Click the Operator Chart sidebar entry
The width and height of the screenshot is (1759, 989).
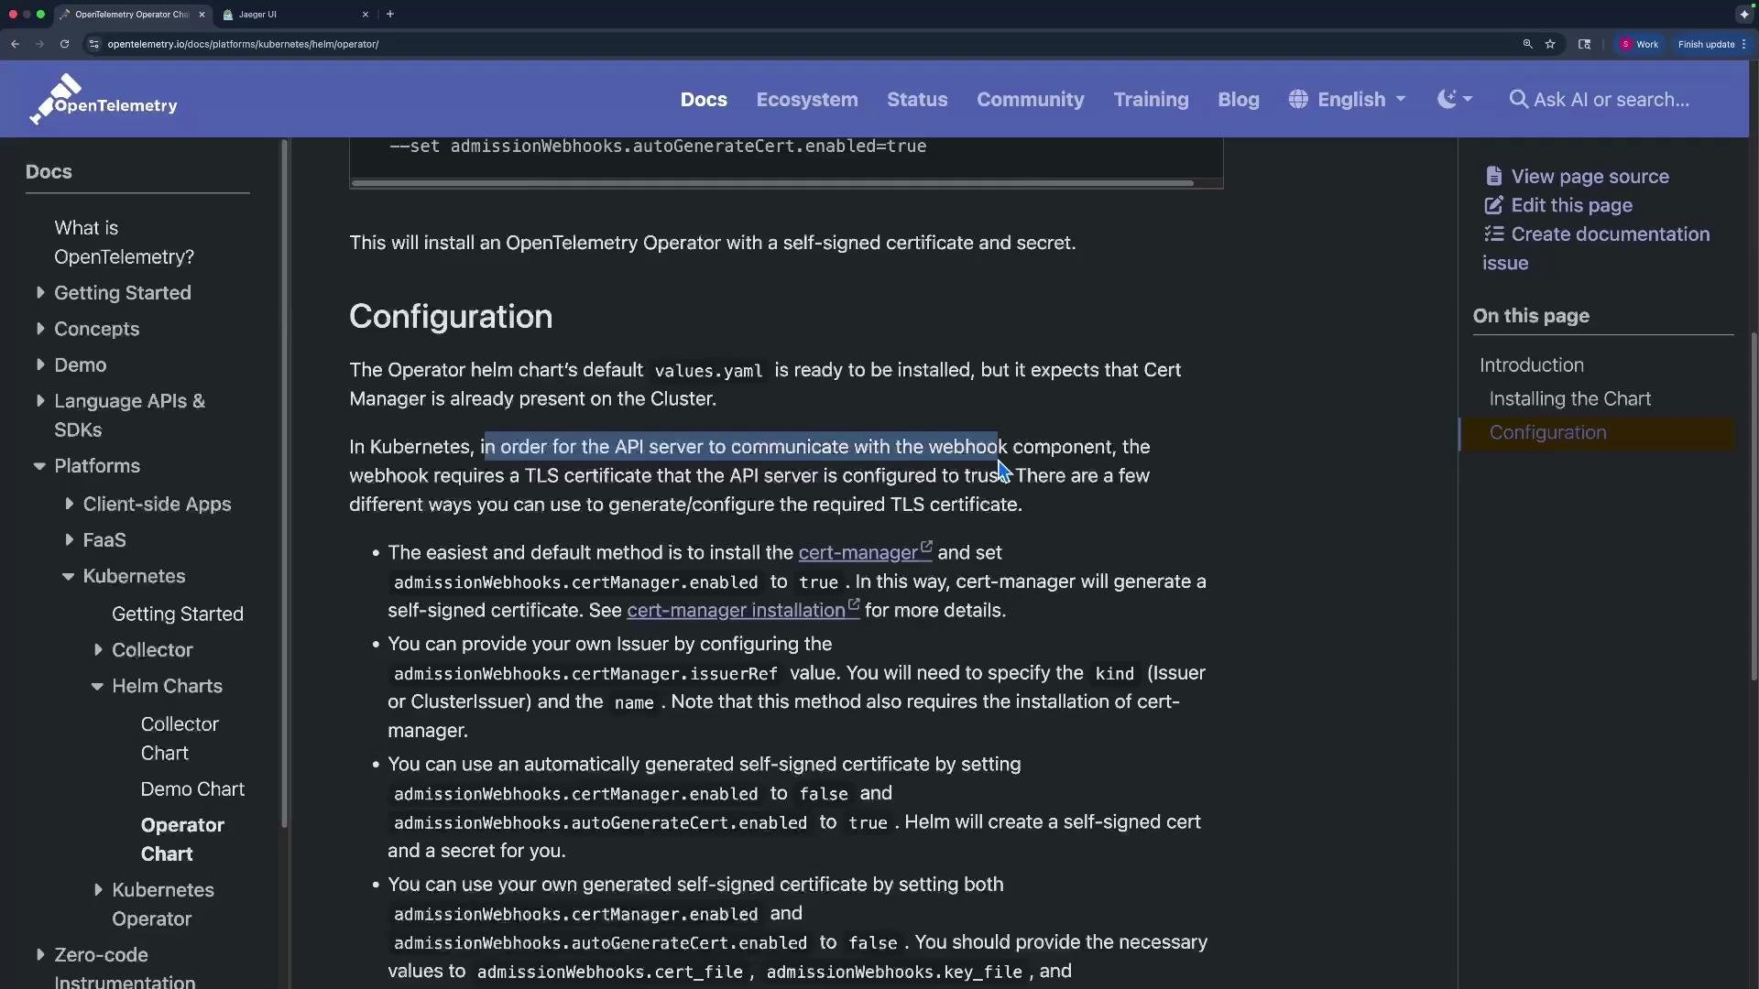click(181, 839)
